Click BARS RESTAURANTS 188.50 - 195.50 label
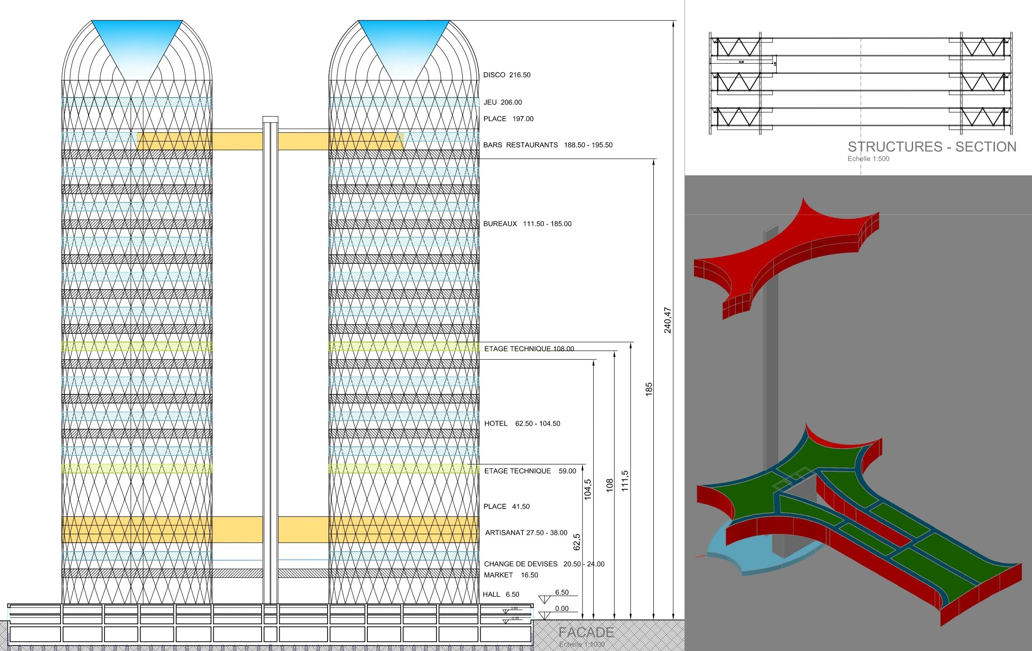 [x=548, y=145]
